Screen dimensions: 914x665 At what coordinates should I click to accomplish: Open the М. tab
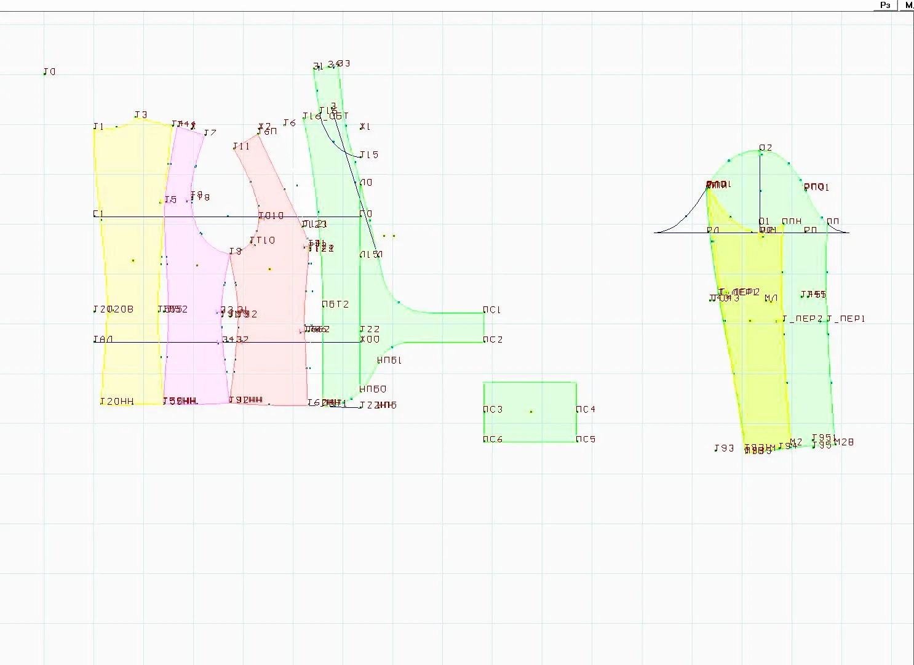pyautogui.click(x=907, y=5)
